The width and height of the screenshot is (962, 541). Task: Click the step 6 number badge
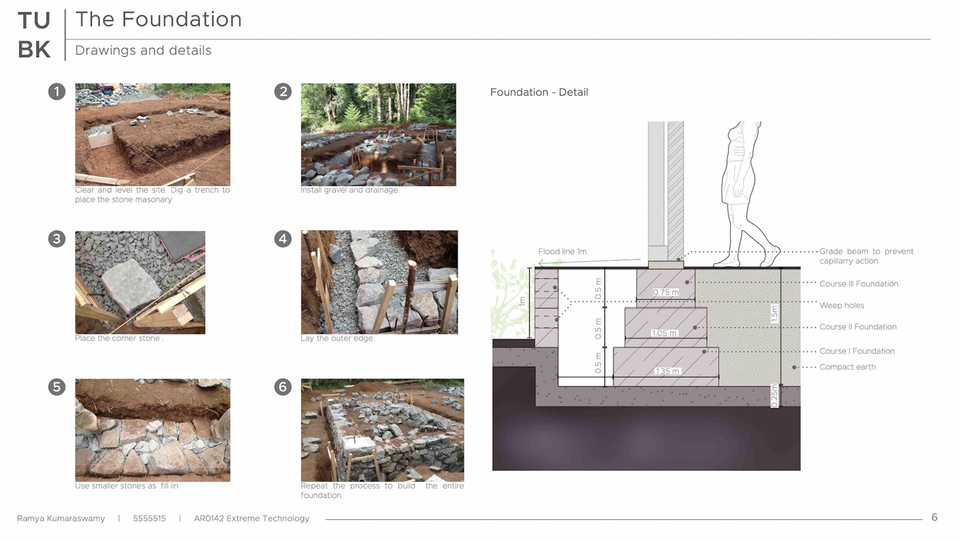coord(283,387)
